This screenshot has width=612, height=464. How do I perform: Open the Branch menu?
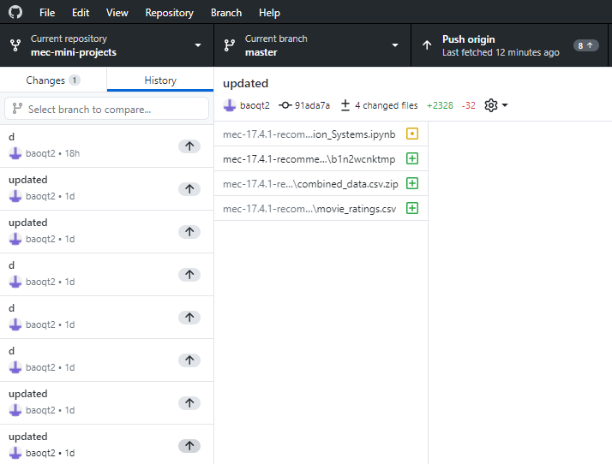[x=226, y=13]
